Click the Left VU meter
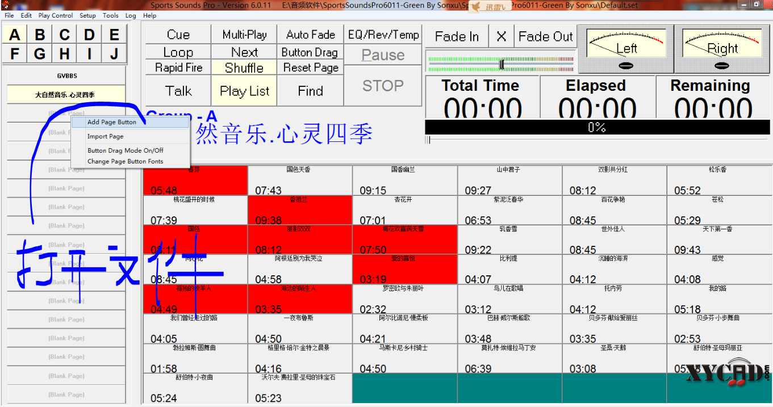Viewport: 773px width, 407px height. 625,49
